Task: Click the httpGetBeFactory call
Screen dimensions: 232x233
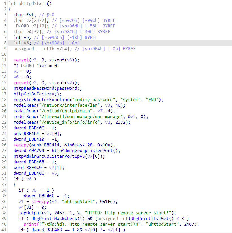Action: coord(34,94)
